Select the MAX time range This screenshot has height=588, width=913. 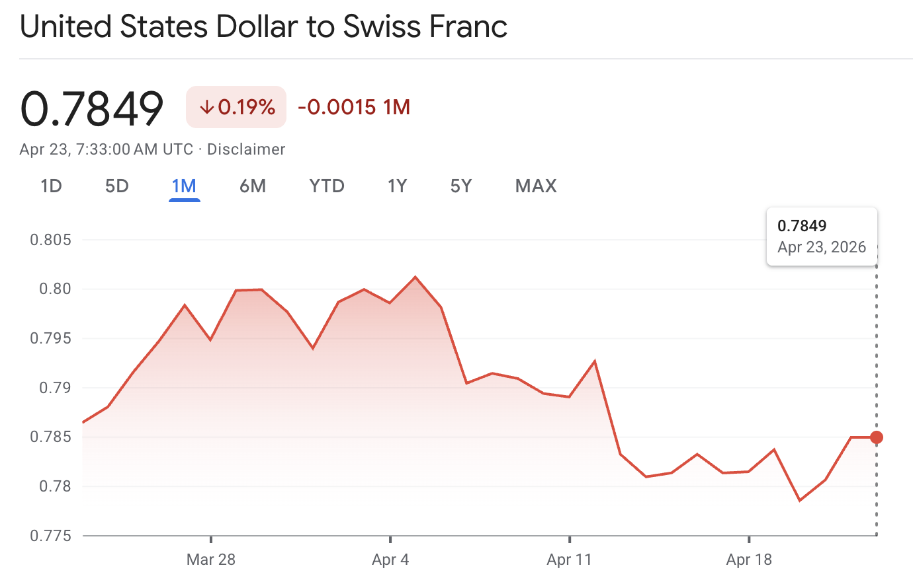[535, 186]
